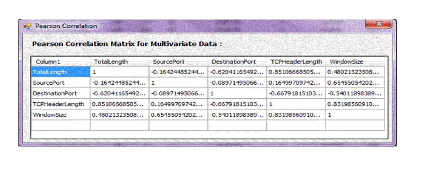Click the empty first cell in the blank bottom row
Image resolution: width=439 pixels, height=173 pixels.
point(60,125)
